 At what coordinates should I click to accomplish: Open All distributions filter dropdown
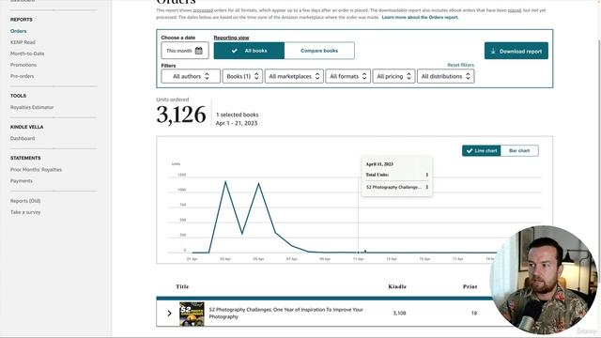(x=445, y=76)
